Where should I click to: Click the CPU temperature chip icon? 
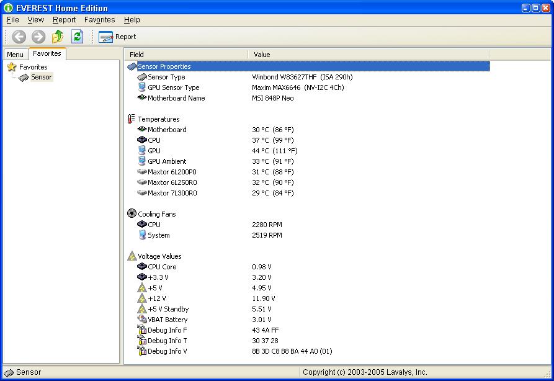pos(142,140)
